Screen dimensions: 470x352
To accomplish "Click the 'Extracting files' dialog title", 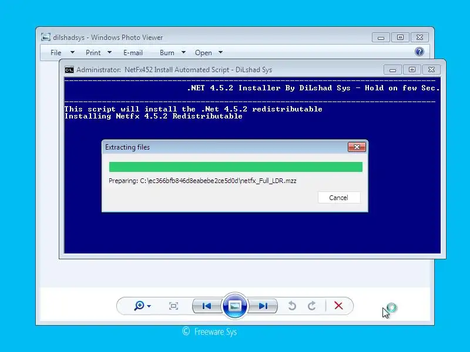I will 127,147.
